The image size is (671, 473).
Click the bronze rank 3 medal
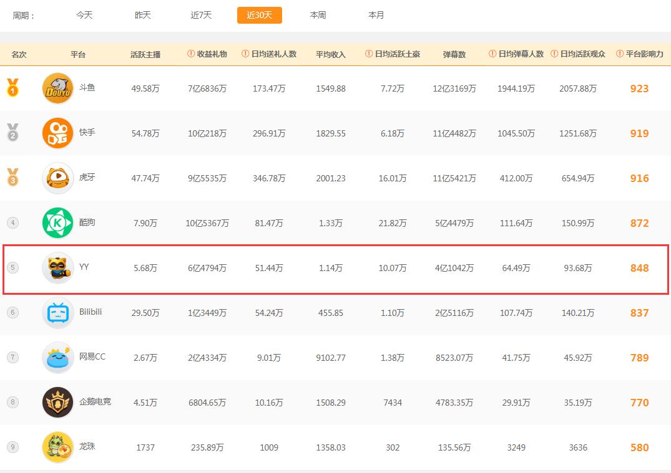coord(13,177)
